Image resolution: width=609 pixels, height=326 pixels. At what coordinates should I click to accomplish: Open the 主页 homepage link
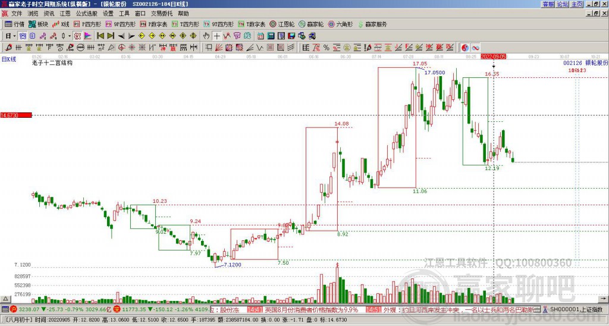pyautogui.click(x=577, y=4)
